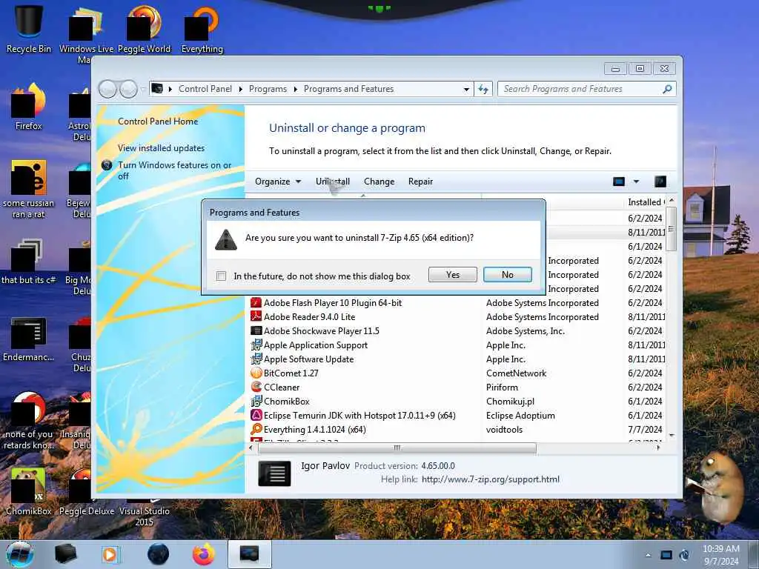The height and width of the screenshot is (569, 759).
Task: Click the Change toolbar command
Action: pos(379,182)
